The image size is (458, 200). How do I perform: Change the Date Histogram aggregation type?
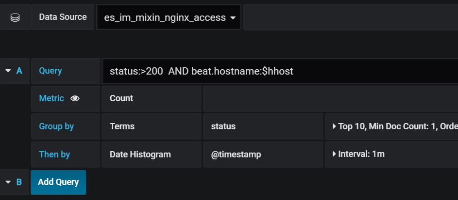click(x=152, y=154)
